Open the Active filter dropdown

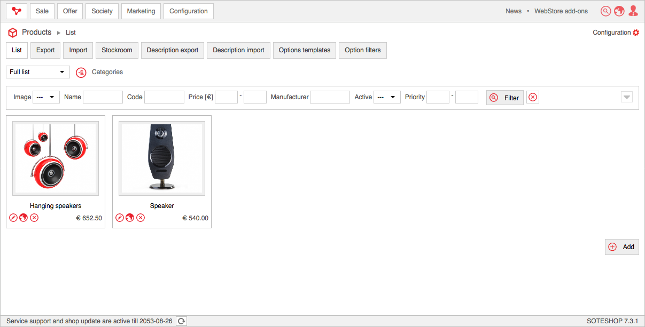387,97
